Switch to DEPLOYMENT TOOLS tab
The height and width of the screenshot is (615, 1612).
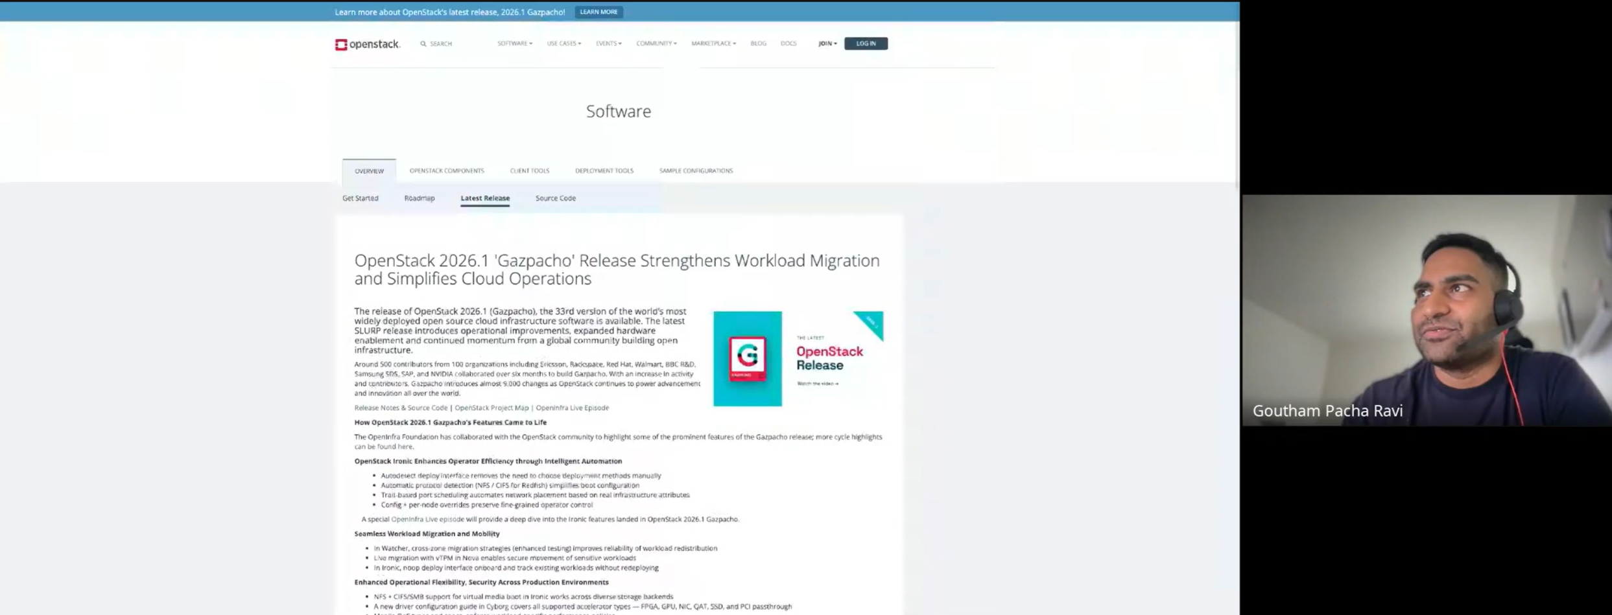(x=604, y=170)
